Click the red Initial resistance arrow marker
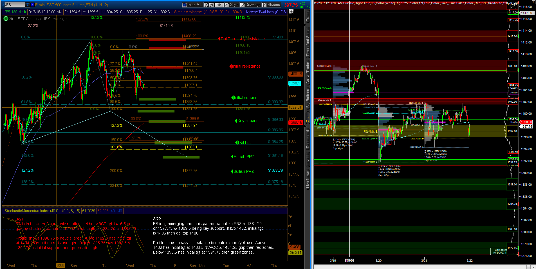The width and height of the screenshot is (536, 269). (x=230, y=66)
